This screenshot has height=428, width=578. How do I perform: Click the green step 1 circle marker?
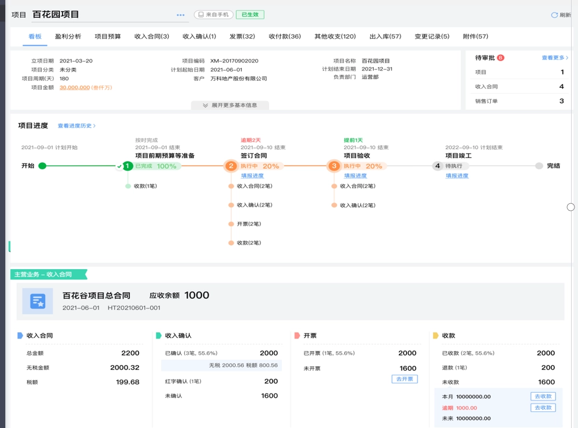click(128, 166)
